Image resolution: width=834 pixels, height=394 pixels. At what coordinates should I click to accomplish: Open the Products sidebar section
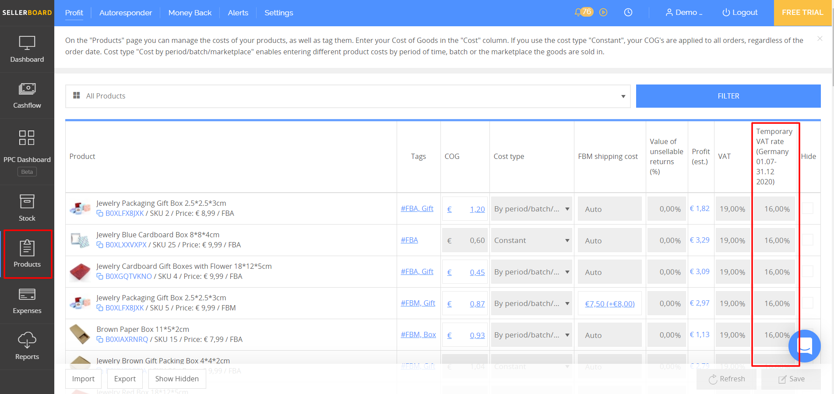[x=27, y=254]
